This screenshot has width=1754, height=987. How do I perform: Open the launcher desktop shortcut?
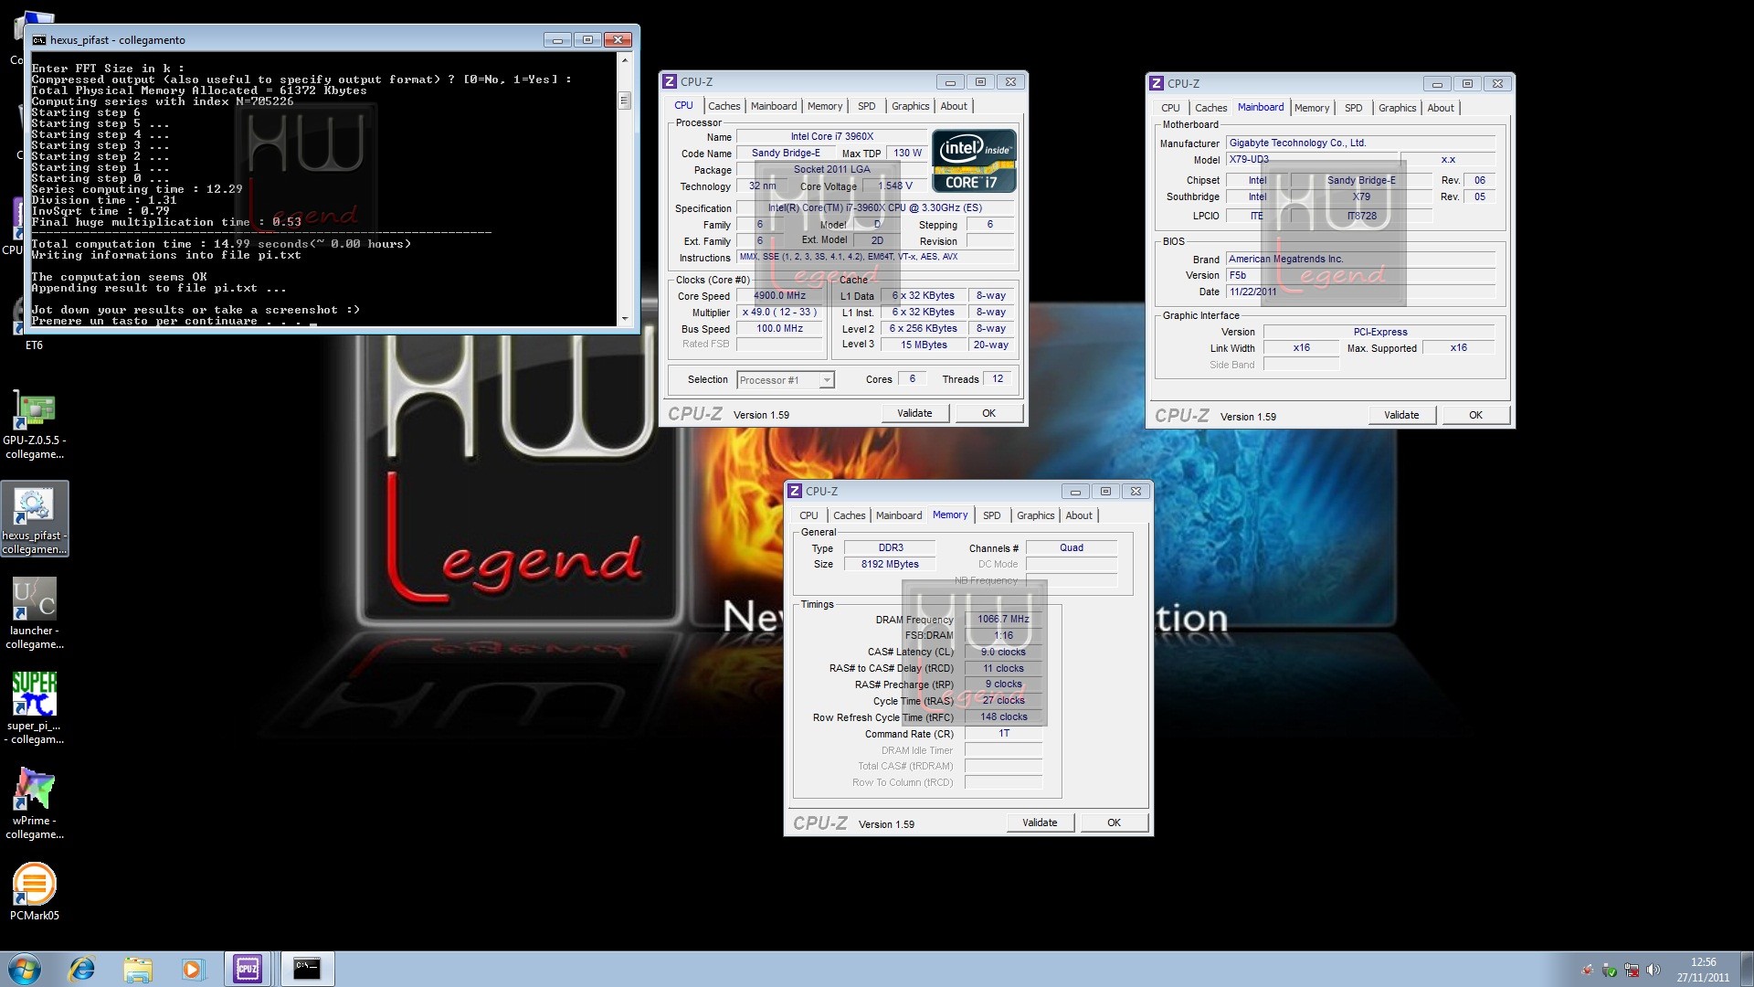click(35, 614)
